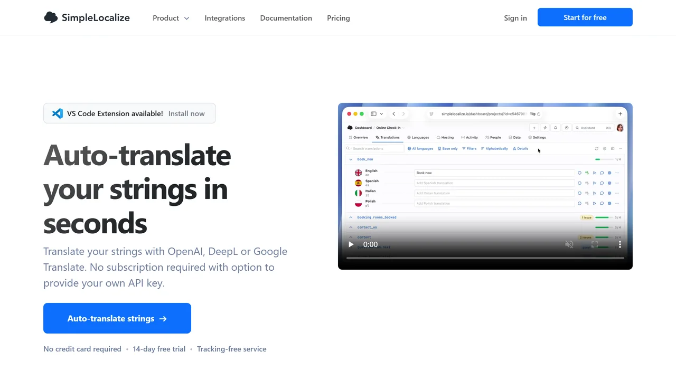The height and width of the screenshot is (380, 676).
Task: Click the Add Spanish translation field
Action: click(x=494, y=183)
